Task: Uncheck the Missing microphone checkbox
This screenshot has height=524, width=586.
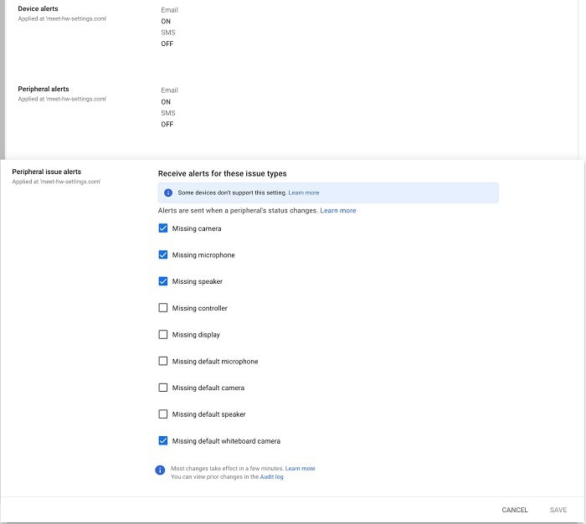Action: pyautogui.click(x=163, y=255)
